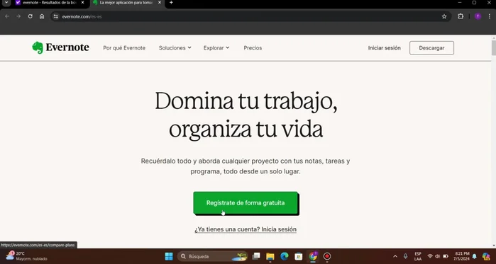The width and height of the screenshot is (496, 264).
Task: Open the Por qué Evernote page
Action: pyautogui.click(x=124, y=48)
